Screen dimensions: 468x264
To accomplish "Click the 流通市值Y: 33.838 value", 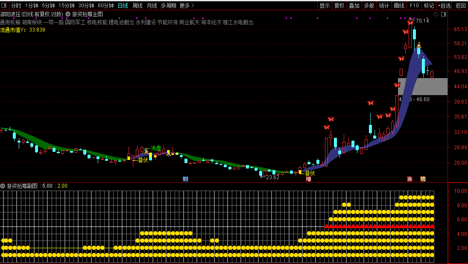I will point(23,30).
